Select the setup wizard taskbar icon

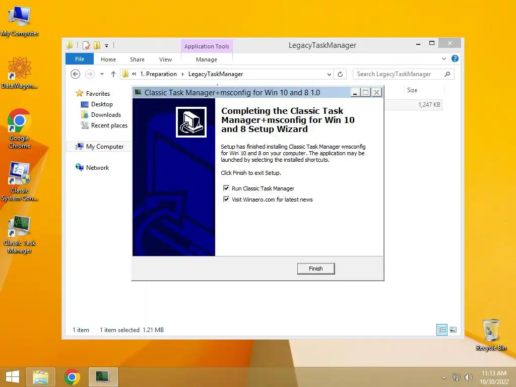(x=103, y=377)
